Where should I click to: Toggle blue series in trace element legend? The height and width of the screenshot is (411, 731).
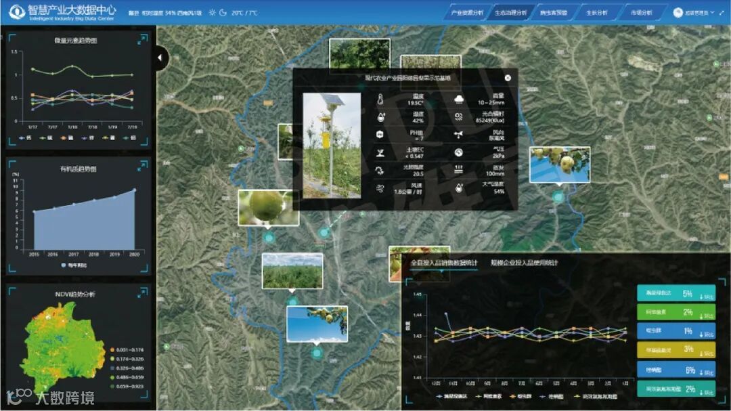pos(26,137)
